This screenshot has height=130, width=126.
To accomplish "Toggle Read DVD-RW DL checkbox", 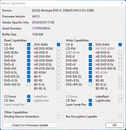I will tap(29, 76).
